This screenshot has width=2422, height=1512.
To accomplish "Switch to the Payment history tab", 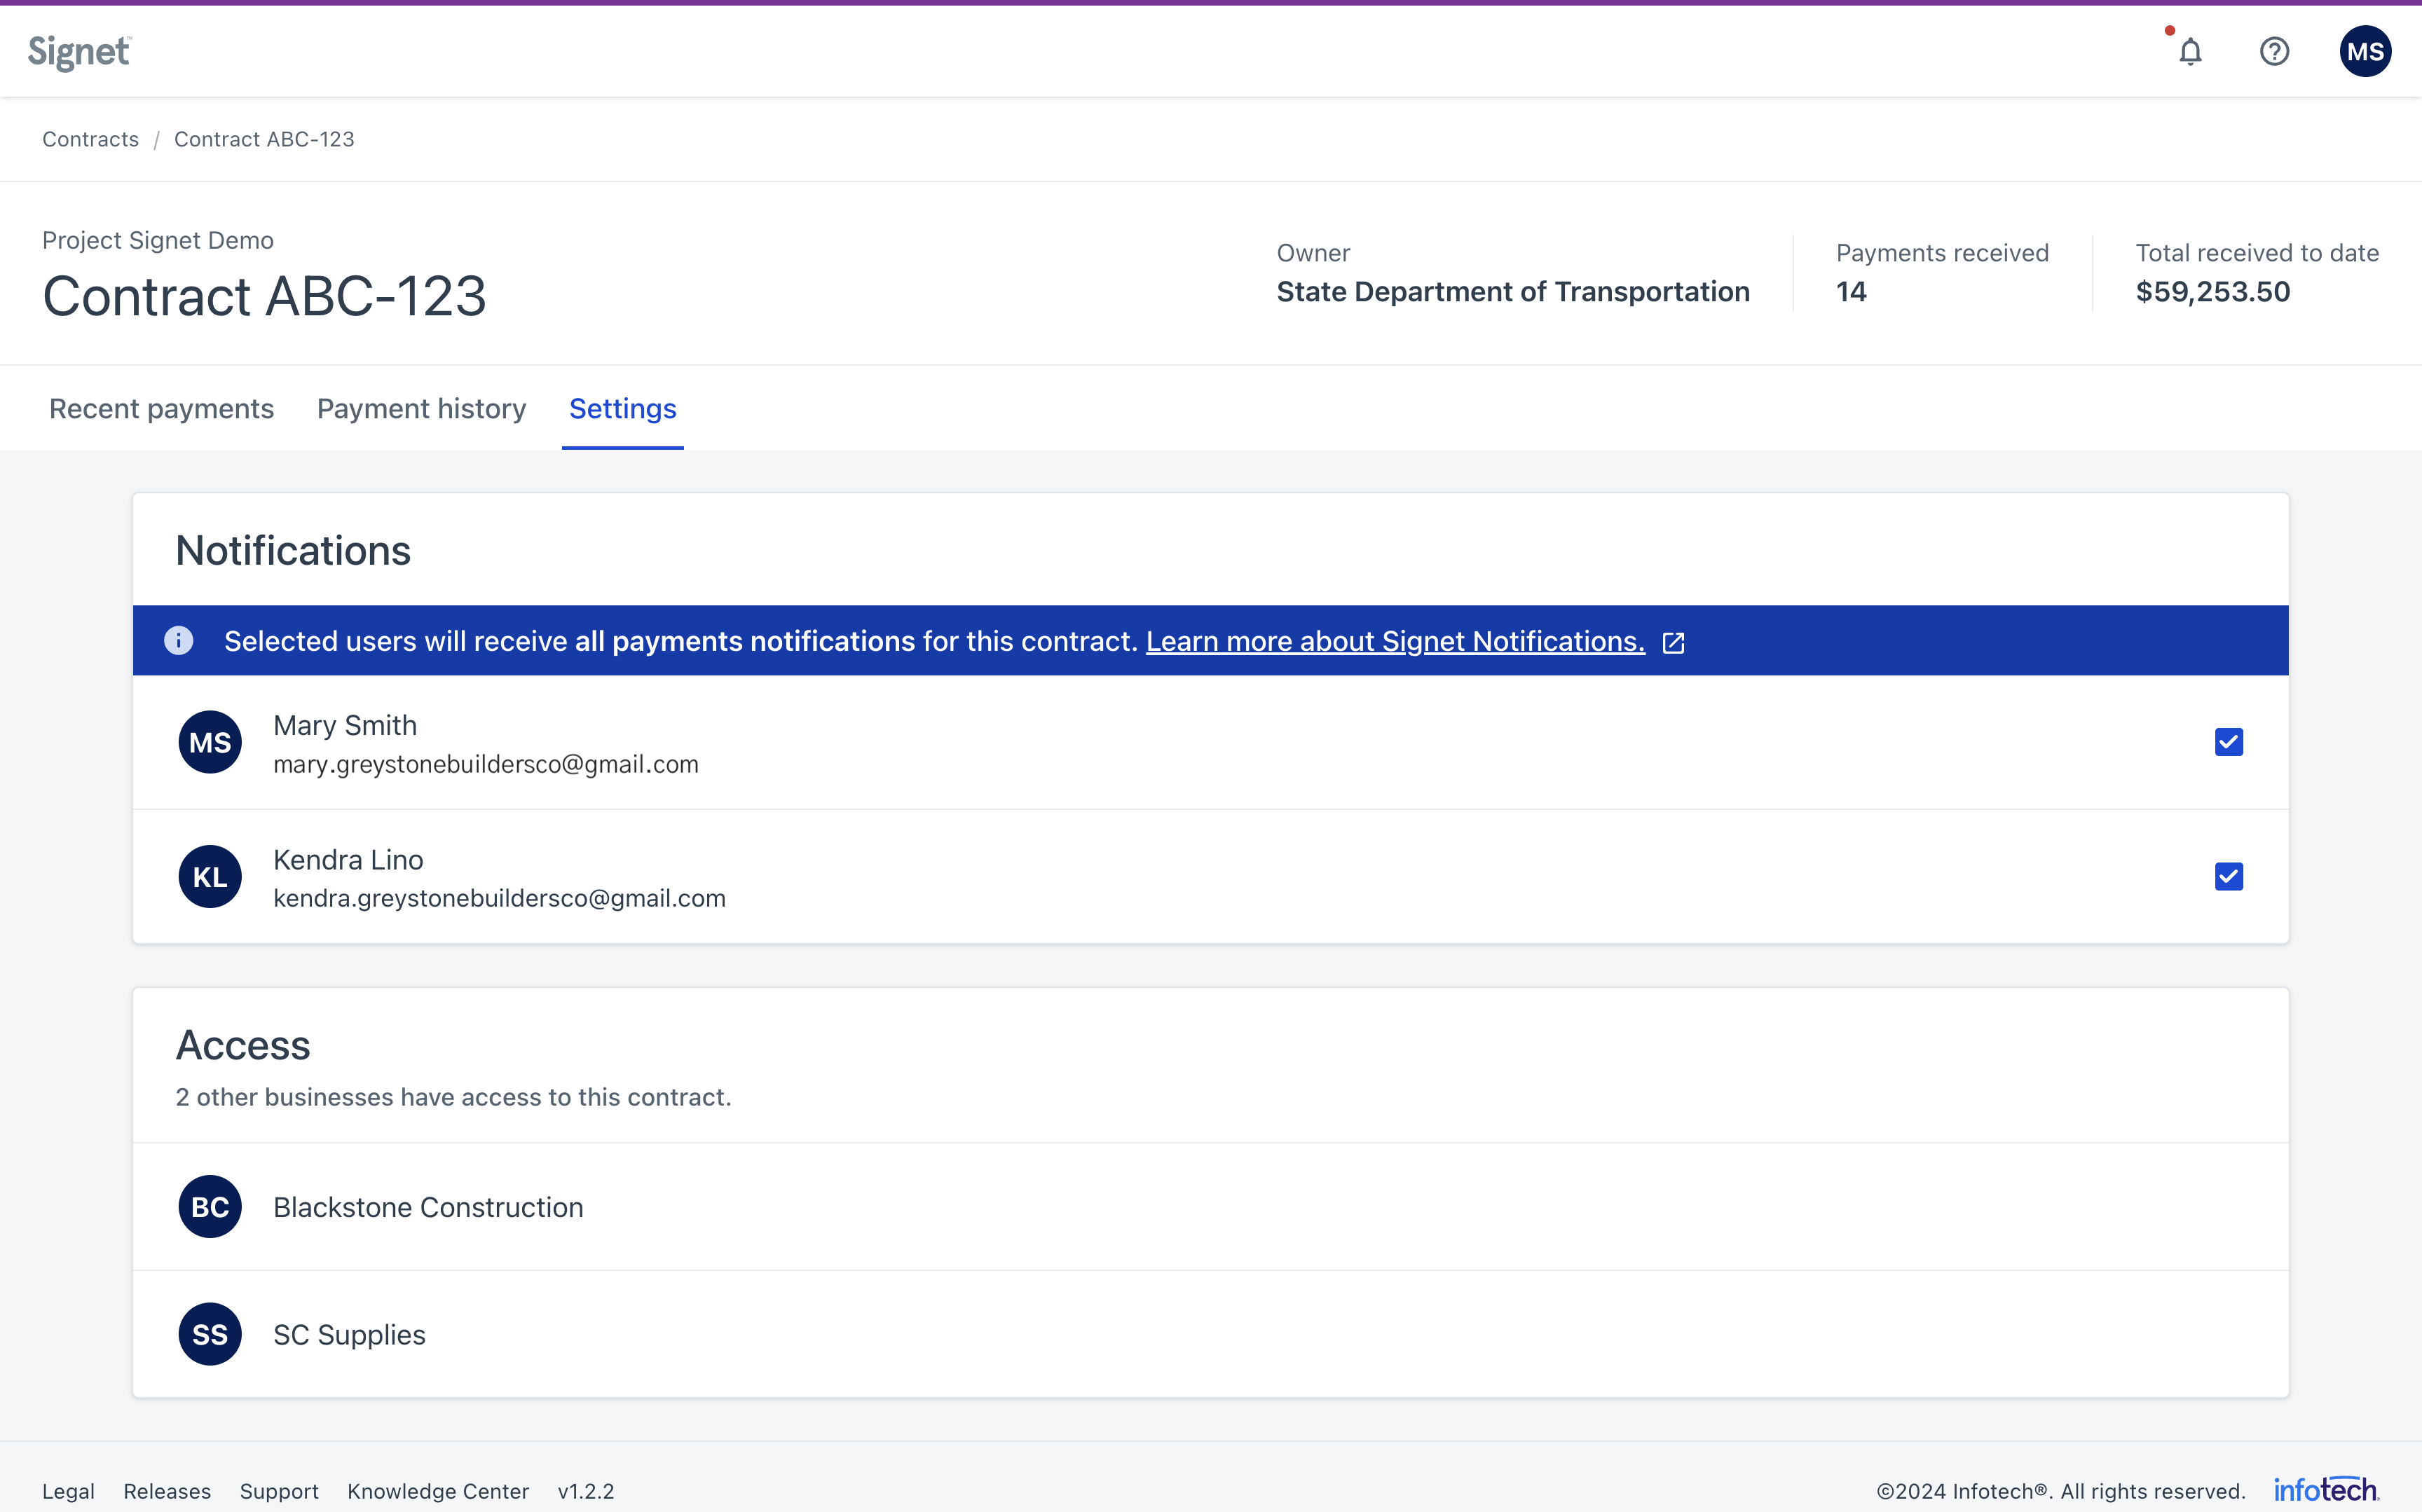I will tap(421, 408).
